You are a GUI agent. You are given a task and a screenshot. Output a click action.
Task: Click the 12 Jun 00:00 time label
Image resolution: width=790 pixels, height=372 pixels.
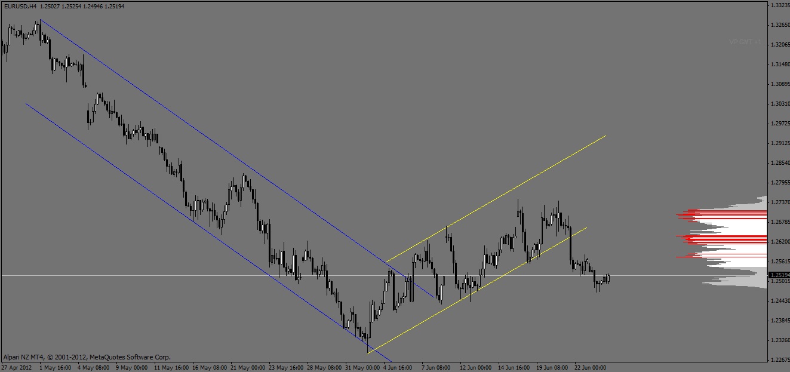coord(476,367)
